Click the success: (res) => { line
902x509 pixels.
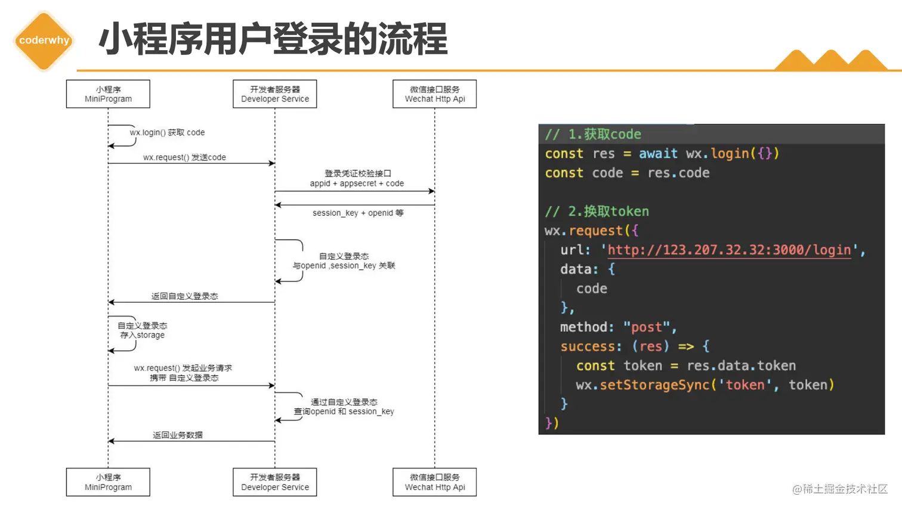(635, 346)
